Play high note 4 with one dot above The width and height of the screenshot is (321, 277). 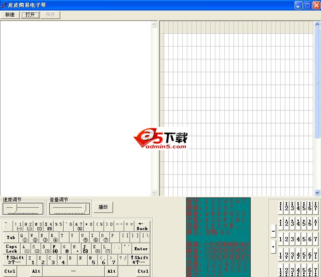[x=298, y=223]
